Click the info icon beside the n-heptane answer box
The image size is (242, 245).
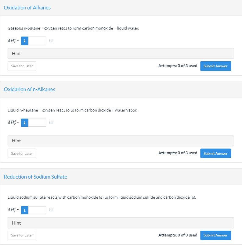[x=24, y=122]
